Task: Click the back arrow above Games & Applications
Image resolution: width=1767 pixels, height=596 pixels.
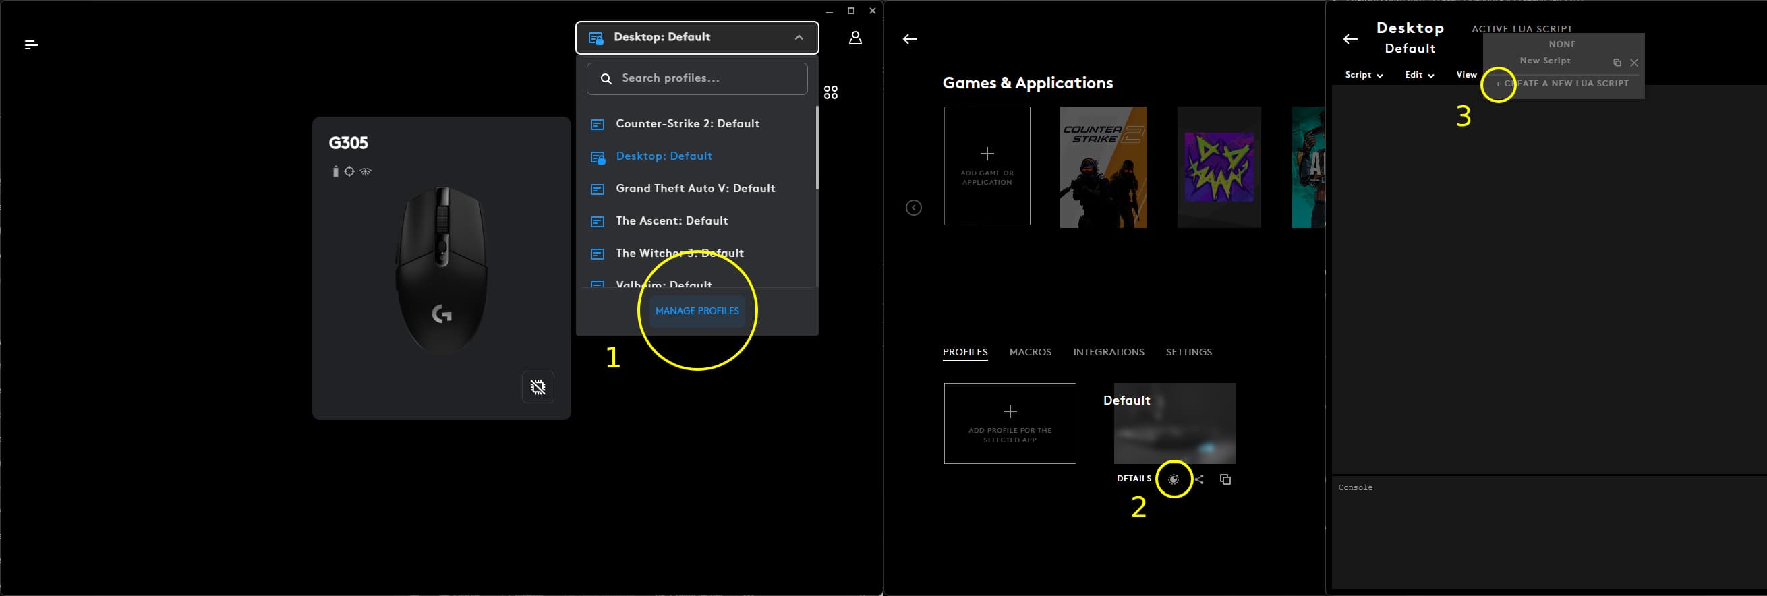Action: 910,39
